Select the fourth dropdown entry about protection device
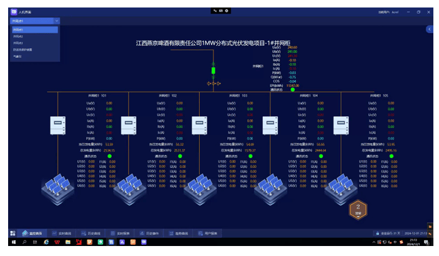 tap(35, 49)
